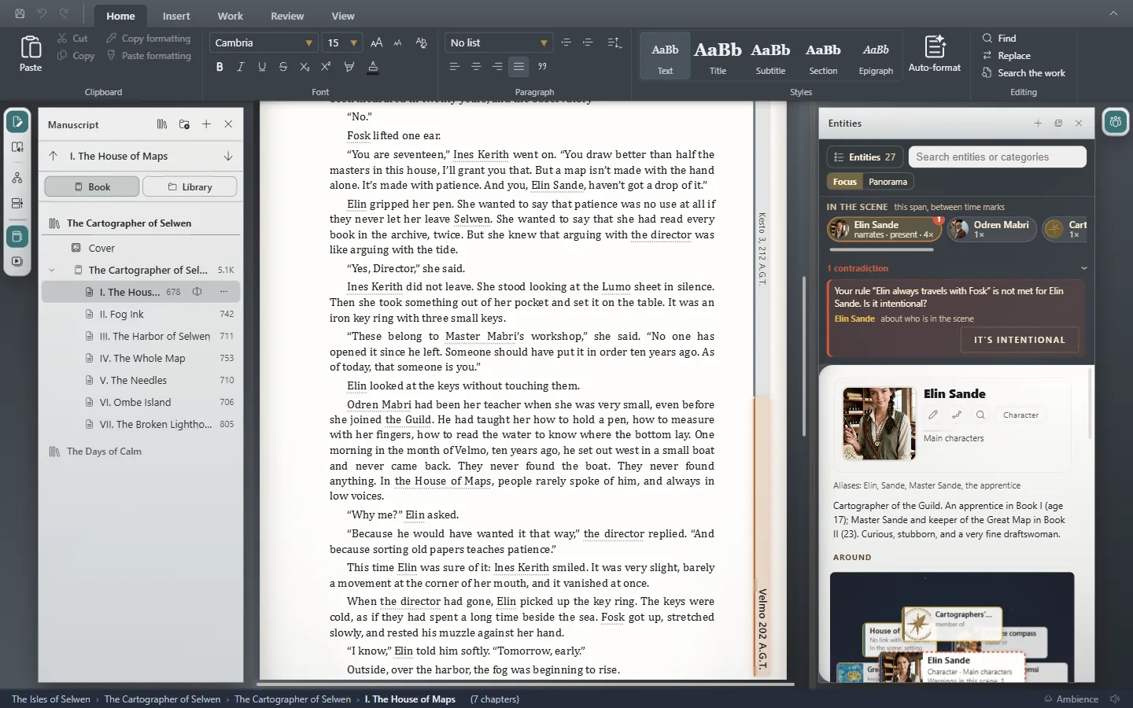
Task: Open the font color swatch
Action: click(x=373, y=67)
